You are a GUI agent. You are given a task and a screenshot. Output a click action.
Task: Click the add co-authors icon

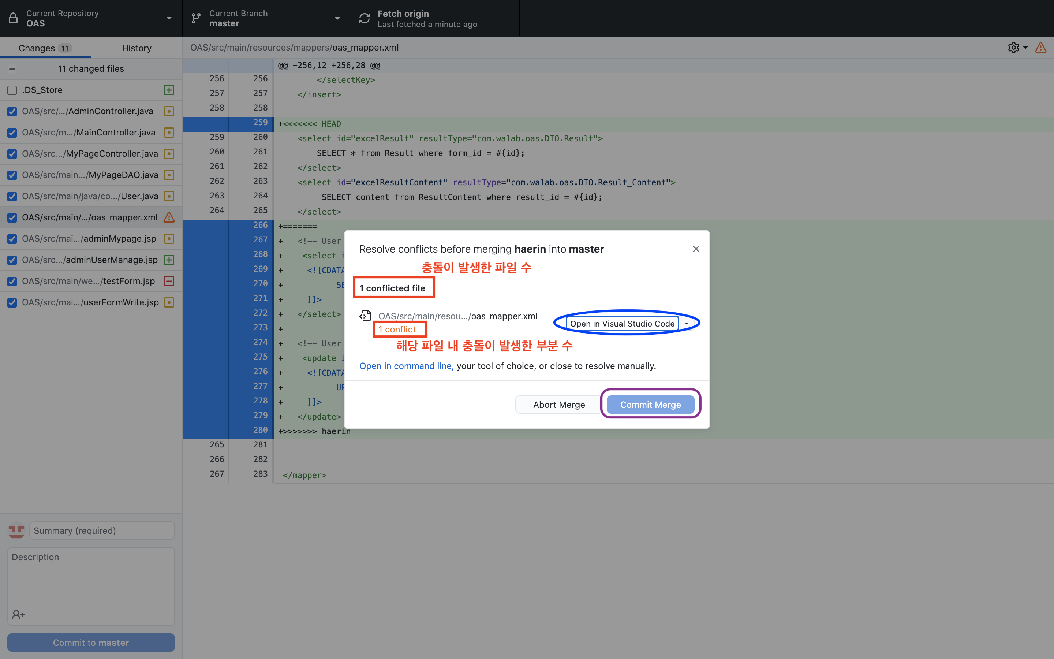tap(18, 615)
